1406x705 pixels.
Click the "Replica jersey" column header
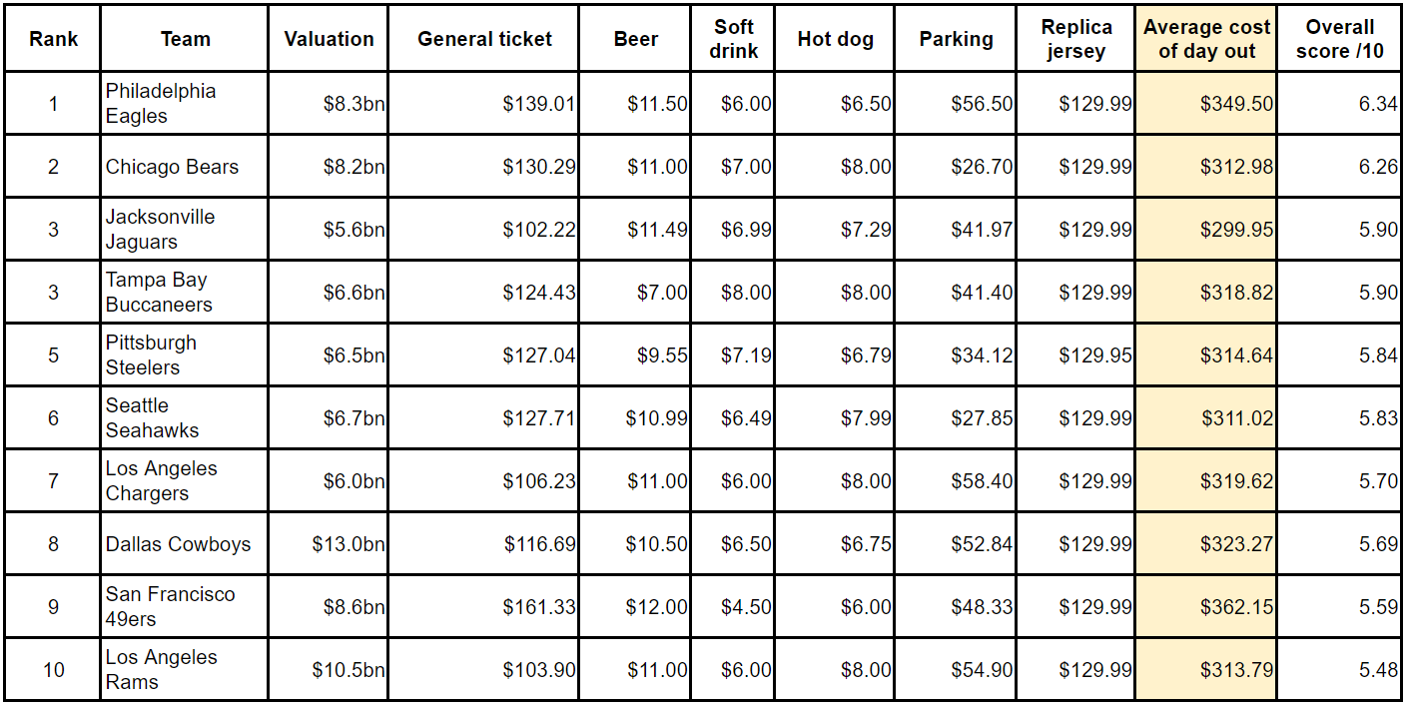[x=1075, y=40]
